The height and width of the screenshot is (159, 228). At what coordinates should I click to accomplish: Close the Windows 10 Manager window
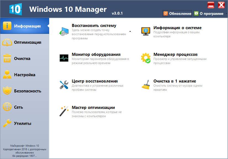(221, 5)
